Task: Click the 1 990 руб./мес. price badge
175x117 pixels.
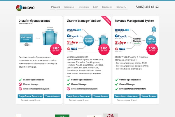Action: (x=56, y=49)
